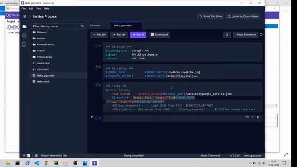The width and height of the screenshot is (297, 167).
Task: Switch to the Launcher tab
Action: coord(96,26)
